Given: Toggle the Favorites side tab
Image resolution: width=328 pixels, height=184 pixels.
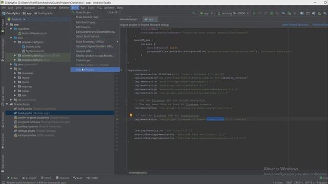Looking at the screenshot, I should (x=3, y=141).
